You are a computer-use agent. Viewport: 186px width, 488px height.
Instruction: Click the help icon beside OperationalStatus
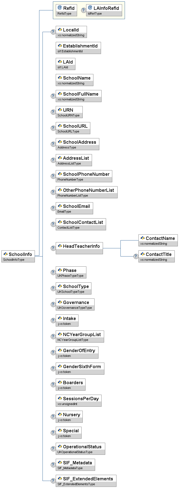pos(53,449)
